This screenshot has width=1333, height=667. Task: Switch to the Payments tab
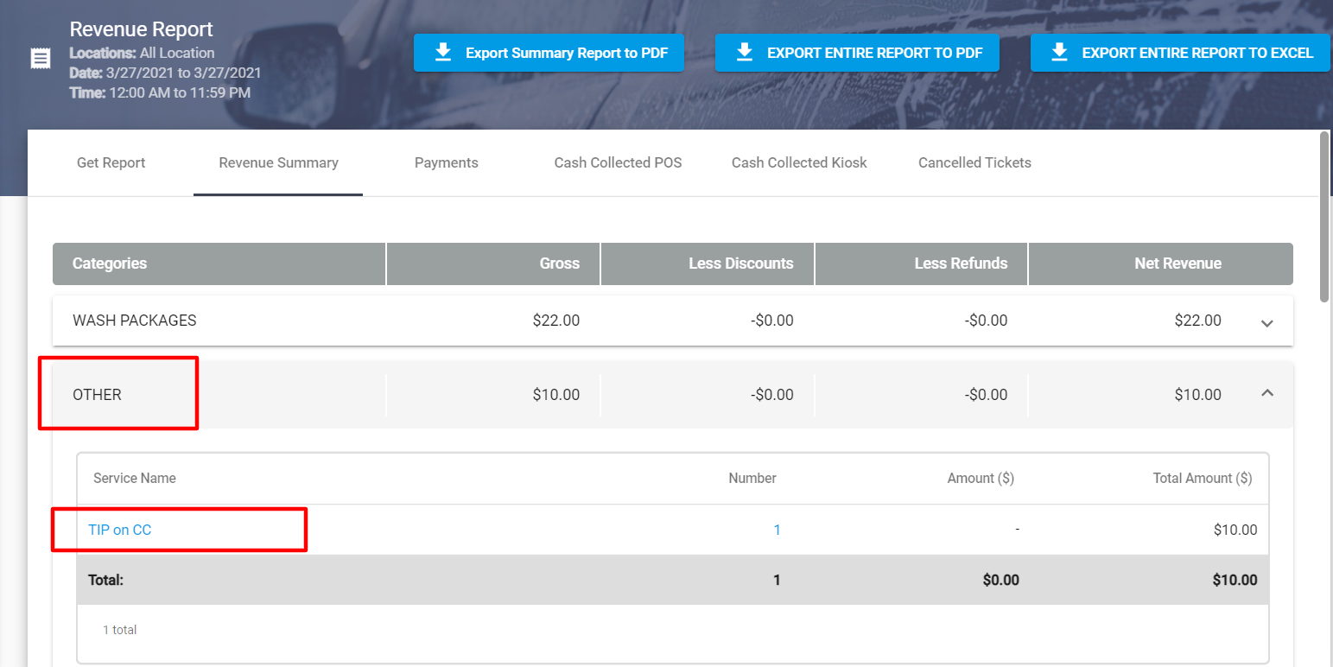click(446, 162)
